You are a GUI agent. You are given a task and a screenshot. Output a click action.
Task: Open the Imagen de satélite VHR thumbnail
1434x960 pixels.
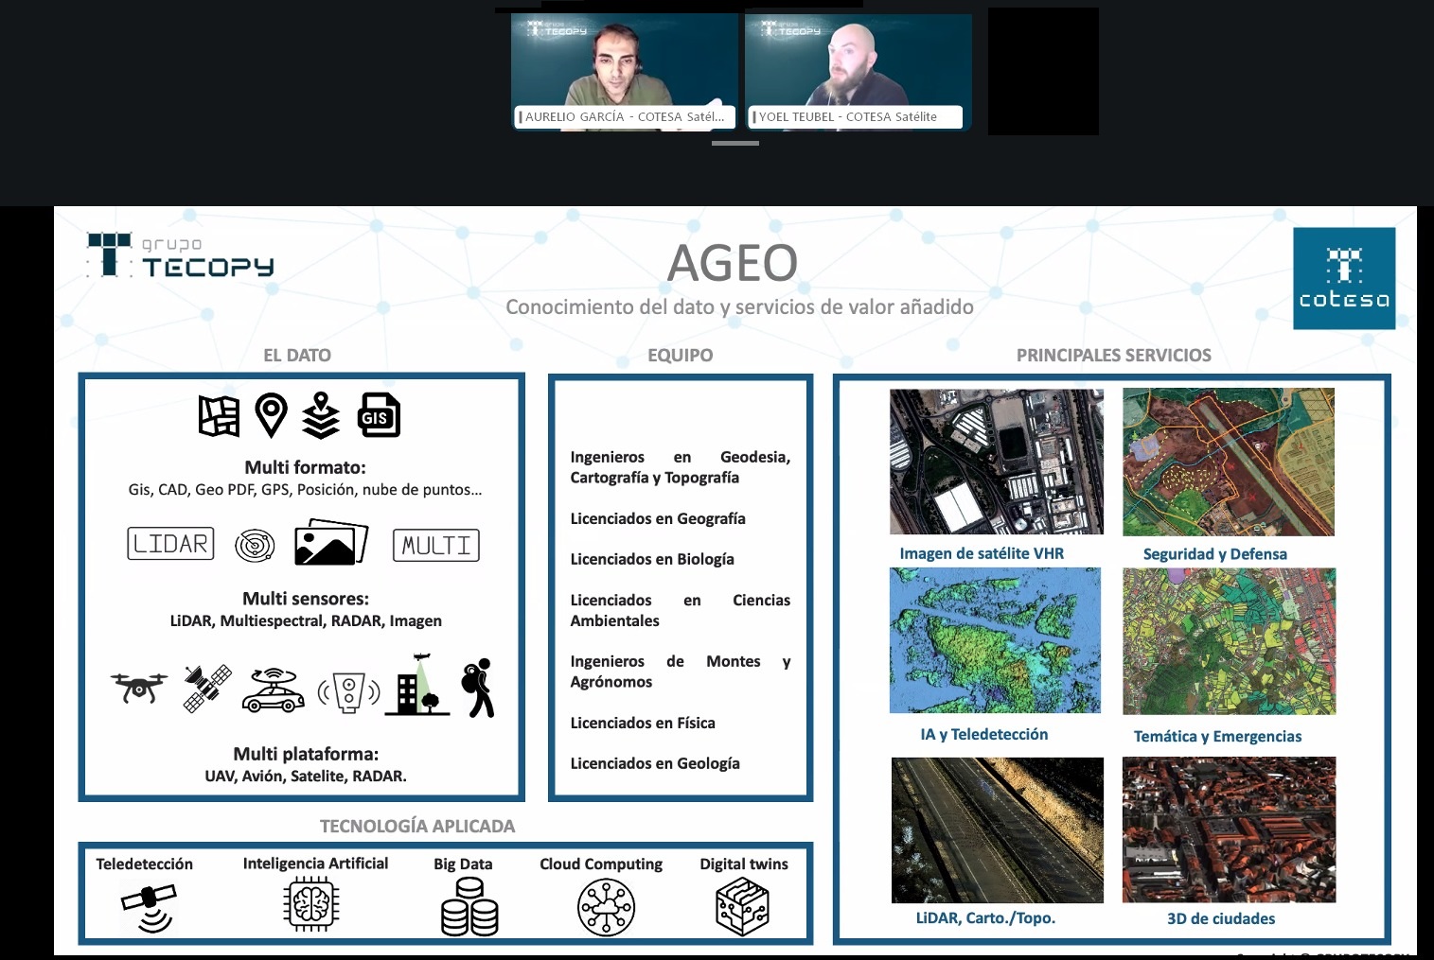pyautogui.click(x=997, y=462)
